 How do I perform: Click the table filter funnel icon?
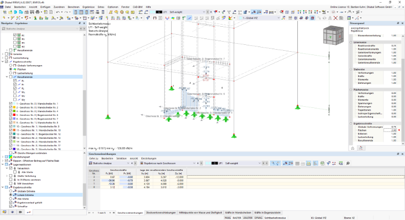(328, 163)
